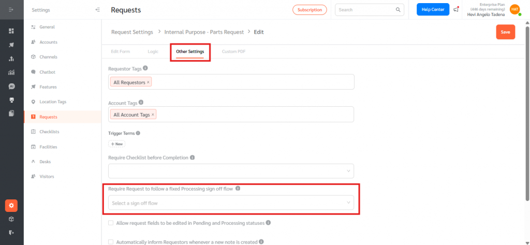Add a new trigger term
The height and width of the screenshot is (245, 530).
116,144
